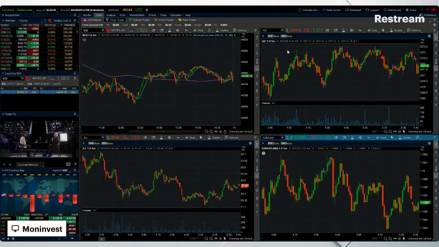This screenshot has width=439, height=247.
Task: Pause the Trader TV video
Action: (x=4, y=165)
